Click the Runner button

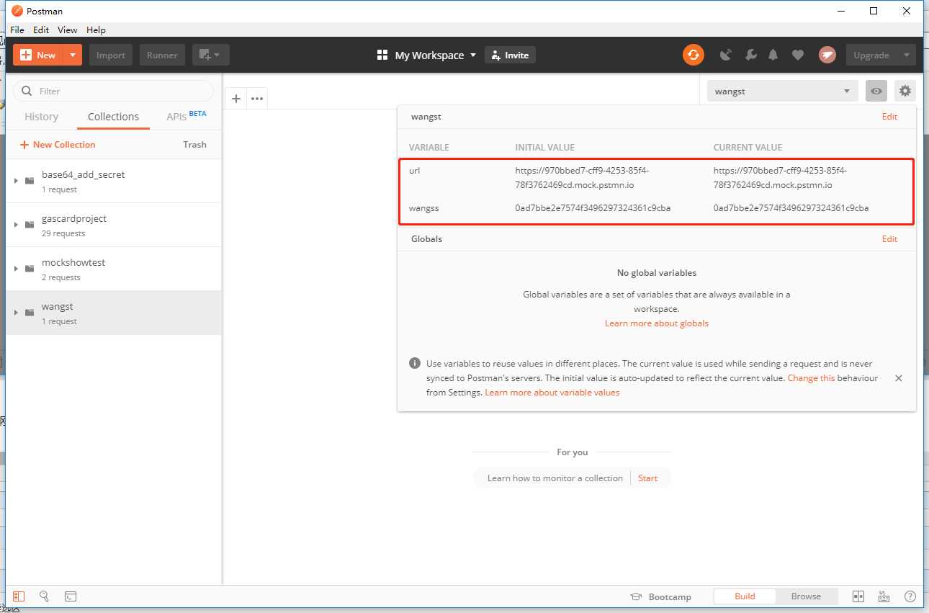tap(163, 55)
